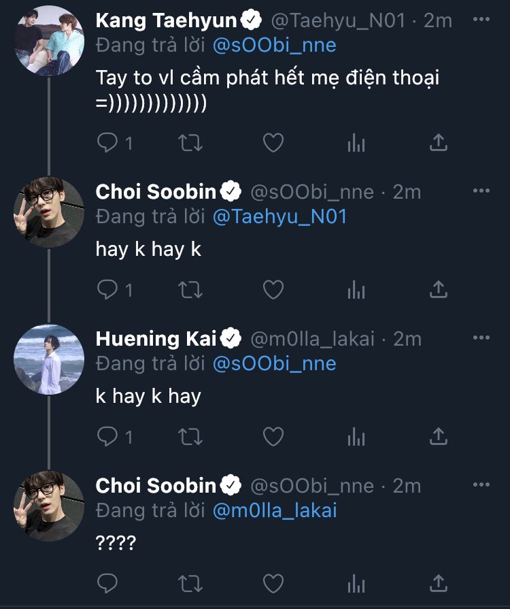This screenshot has height=609, width=510.
Task: Retweet Kang Taehyun's tweet
Action: pyautogui.click(x=191, y=142)
